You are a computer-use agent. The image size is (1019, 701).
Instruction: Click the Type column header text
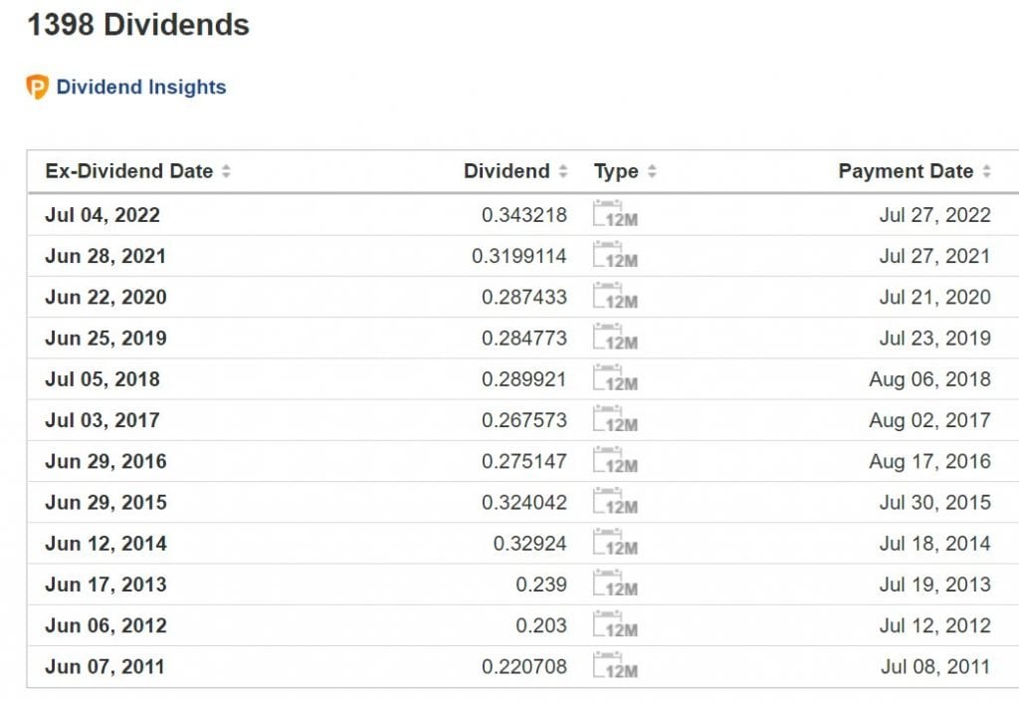click(616, 171)
